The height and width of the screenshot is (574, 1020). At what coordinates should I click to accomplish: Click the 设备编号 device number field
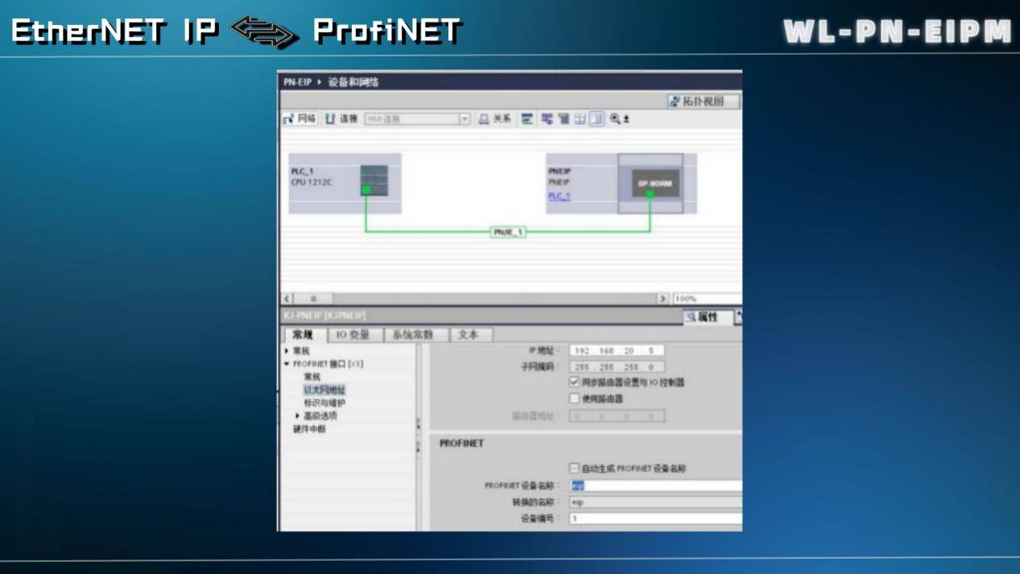click(655, 518)
